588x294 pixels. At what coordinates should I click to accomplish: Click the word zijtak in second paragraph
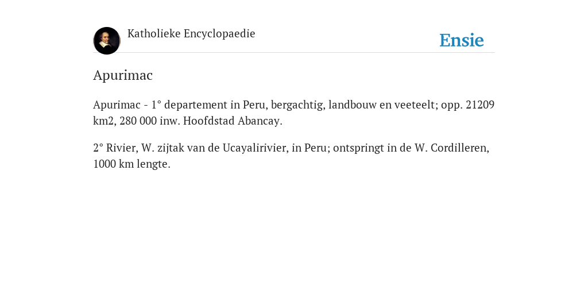pos(171,148)
